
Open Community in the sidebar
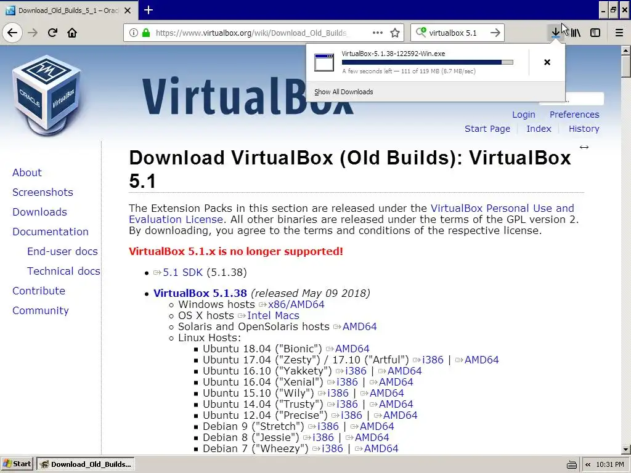[x=40, y=310]
